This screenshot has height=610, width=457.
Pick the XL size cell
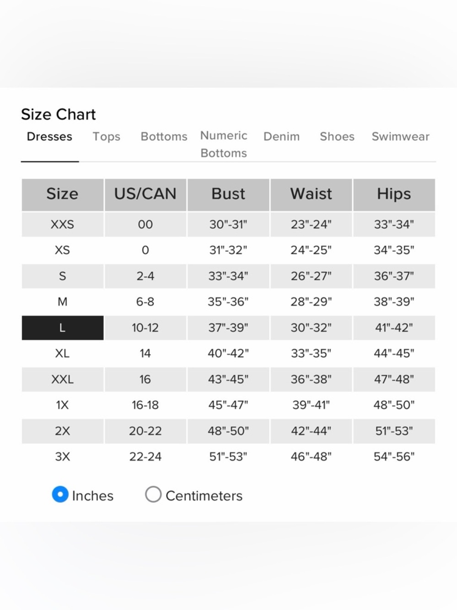coord(63,353)
